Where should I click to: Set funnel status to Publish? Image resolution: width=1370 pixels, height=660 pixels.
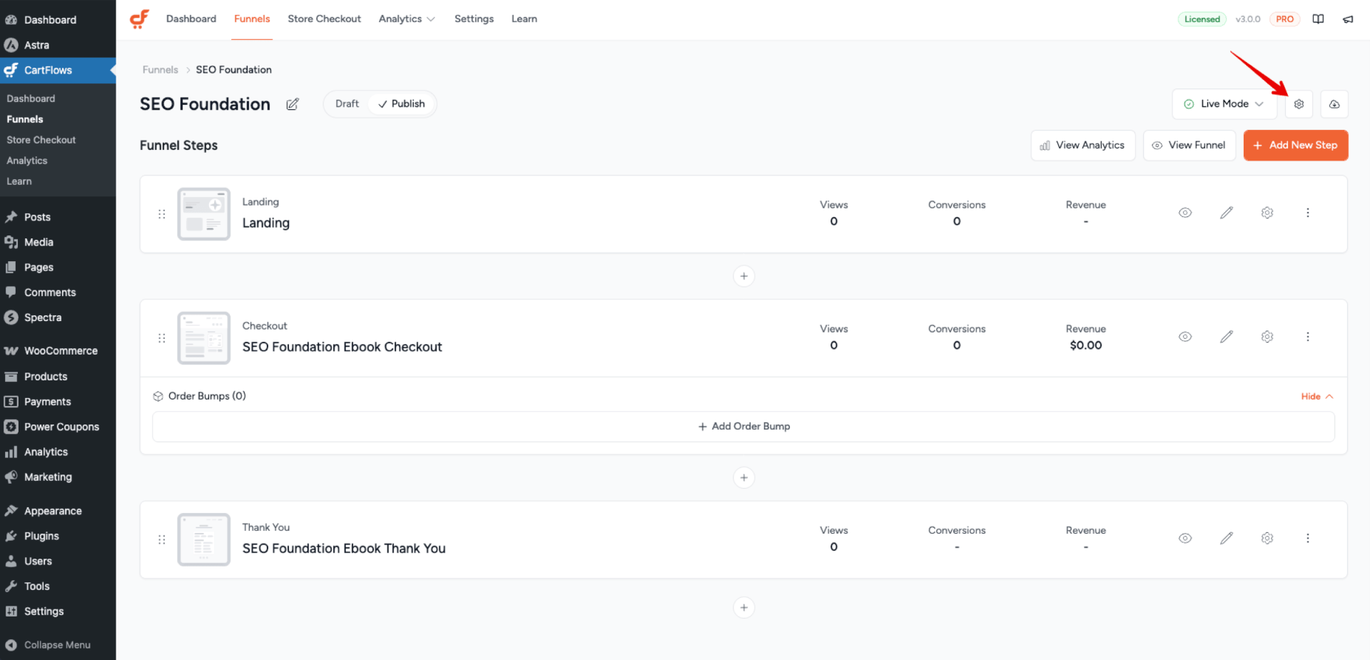pyautogui.click(x=402, y=104)
